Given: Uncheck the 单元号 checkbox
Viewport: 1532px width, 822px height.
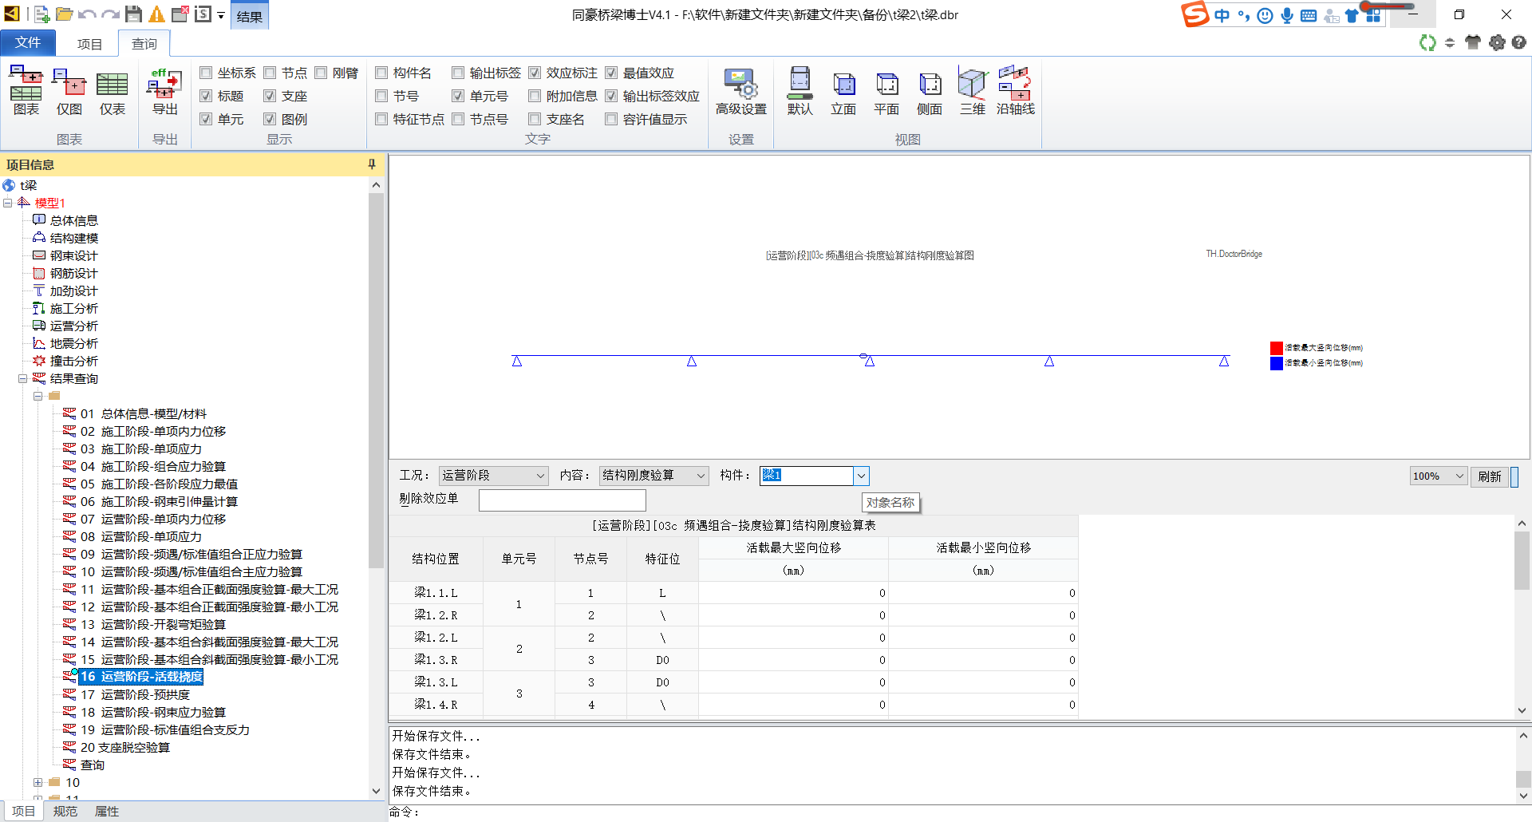Looking at the screenshot, I should (458, 97).
